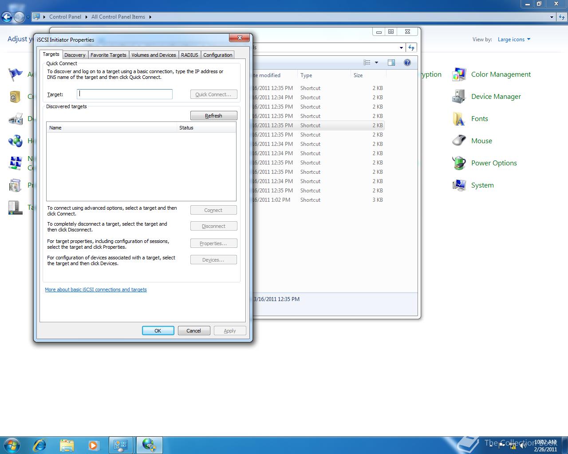Maximize the Explorer window
568x454 pixels.
point(391,31)
